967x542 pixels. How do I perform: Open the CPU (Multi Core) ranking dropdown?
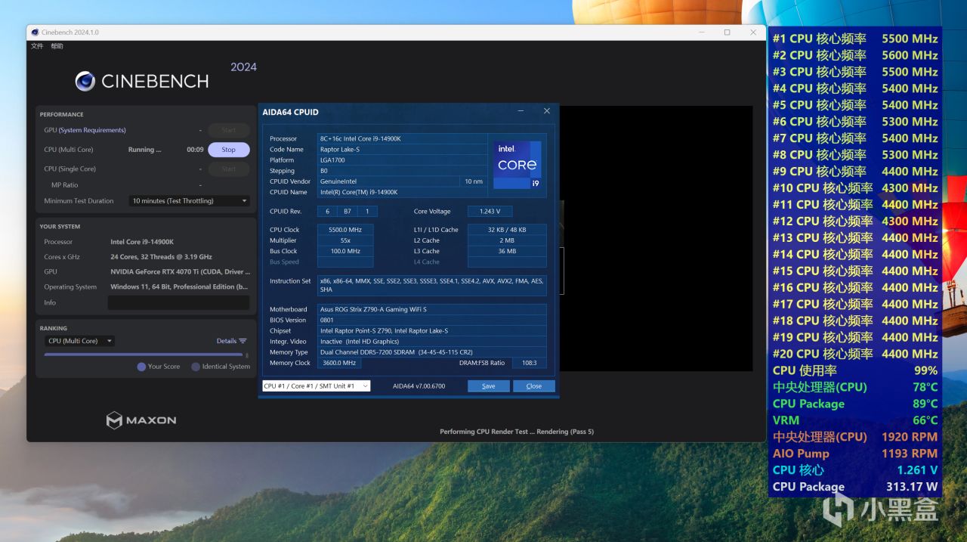(79, 341)
